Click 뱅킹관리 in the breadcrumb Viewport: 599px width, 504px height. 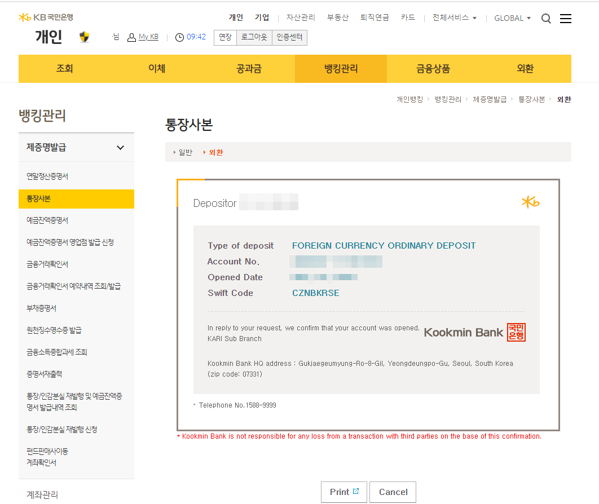pyautogui.click(x=448, y=99)
